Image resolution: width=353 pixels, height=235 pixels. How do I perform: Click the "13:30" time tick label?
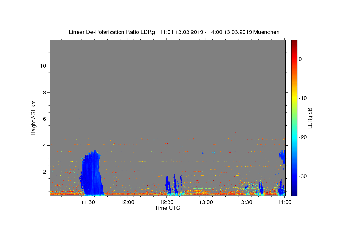coord(245,202)
